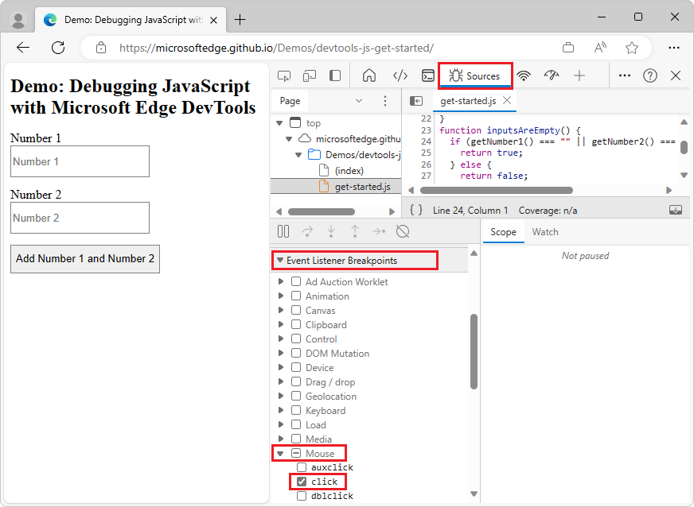This screenshot has height=507, width=694.
Task: Enable the click event breakpoint
Action: (x=301, y=481)
